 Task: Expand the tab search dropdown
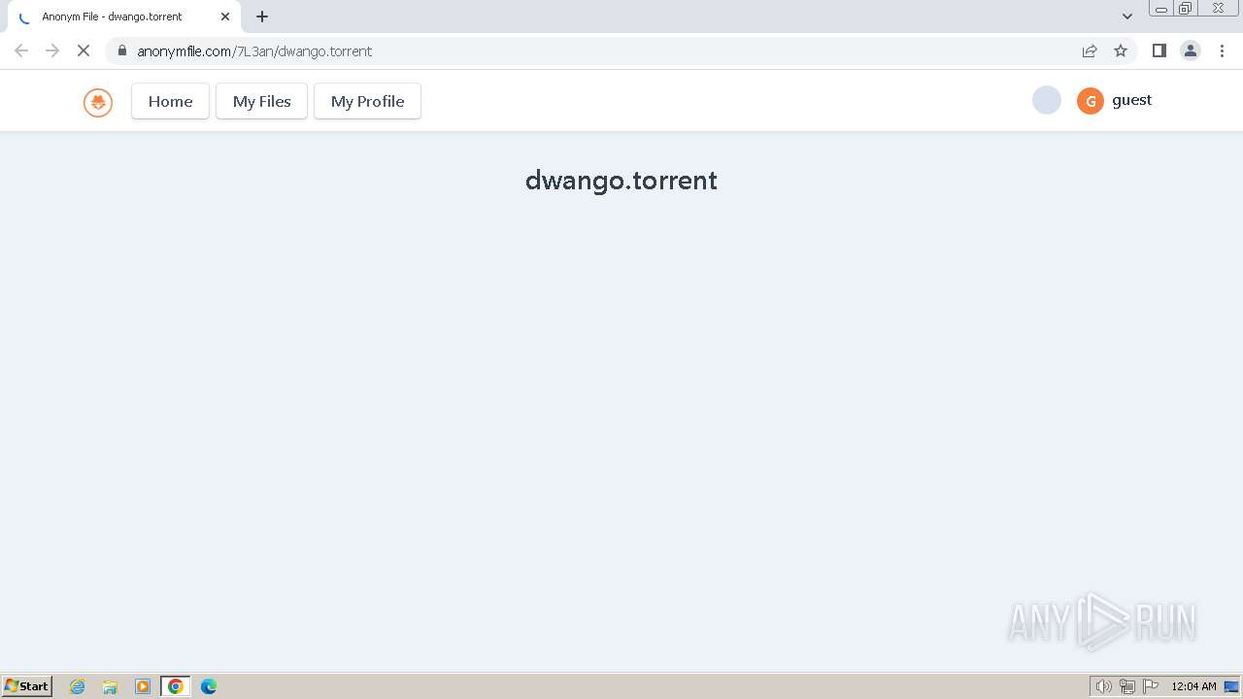(1126, 17)
